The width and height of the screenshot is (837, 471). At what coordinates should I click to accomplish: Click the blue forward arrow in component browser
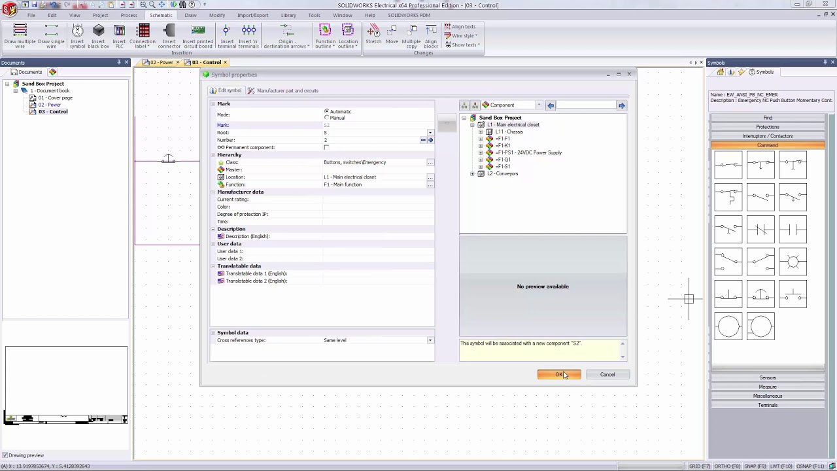[x=621, y=105]
